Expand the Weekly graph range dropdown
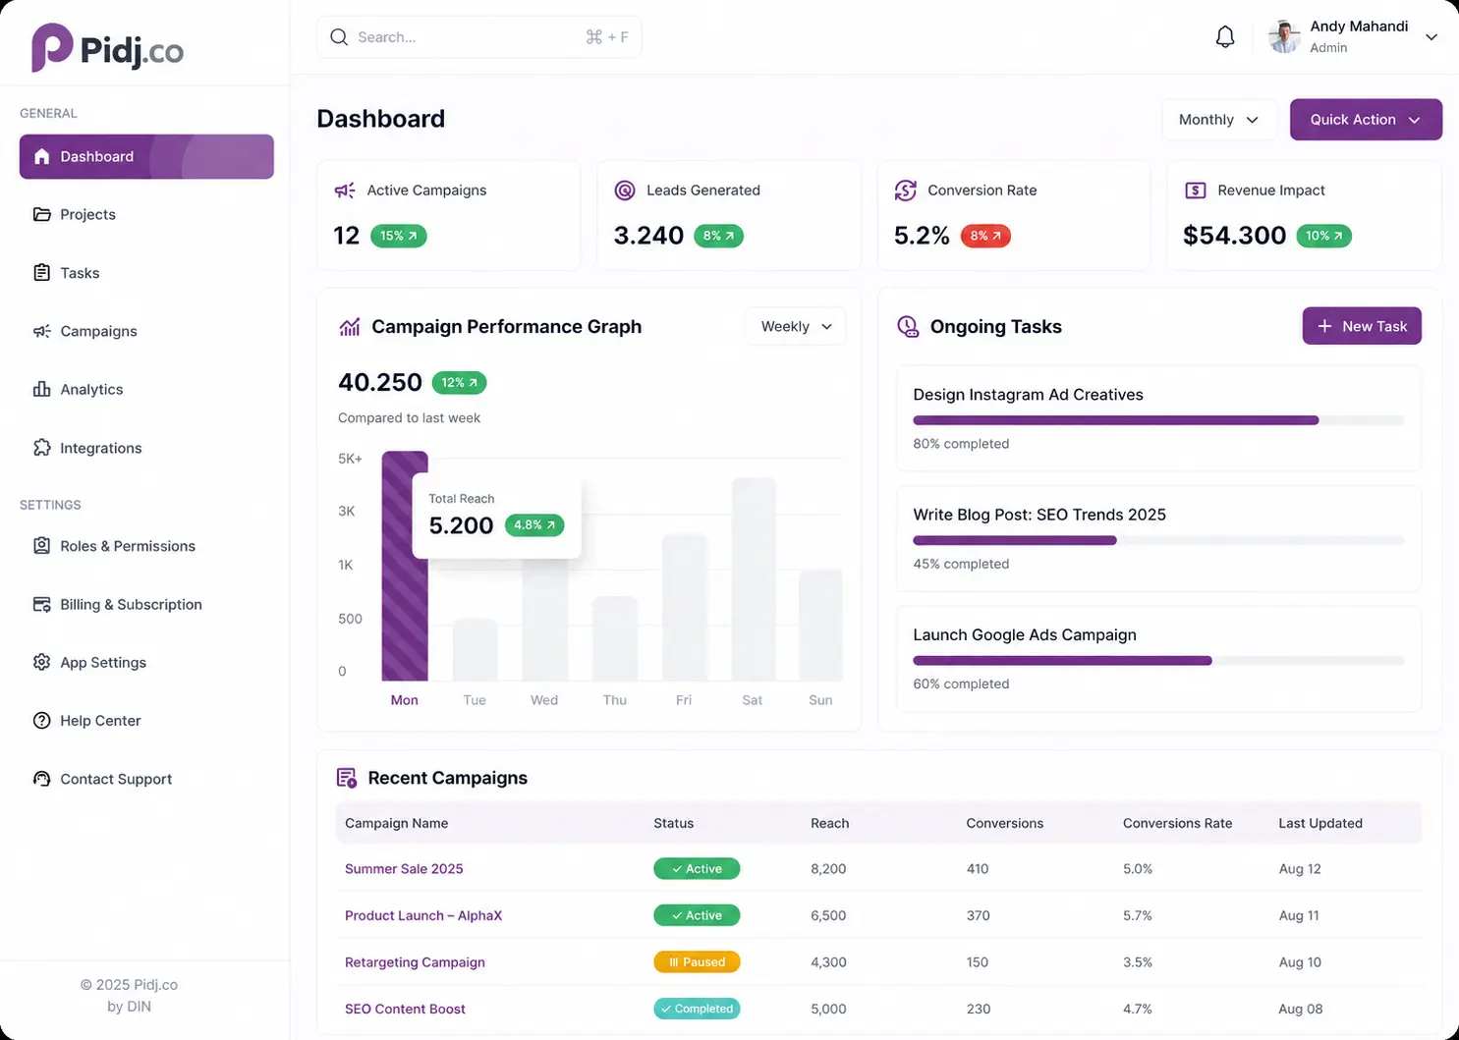This screenshot has height=1040, width=1459. (x=796, y=326)
